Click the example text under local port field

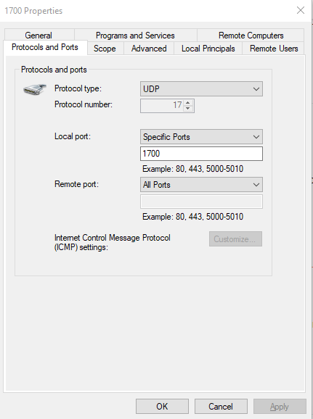192,169
